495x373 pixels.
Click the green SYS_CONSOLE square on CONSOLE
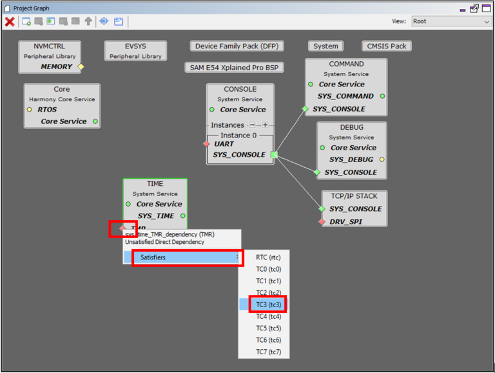pyautogui.click(x=274, y=154)
